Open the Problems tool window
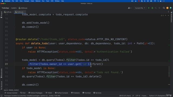The image size is (173, 97). point(75,93)
